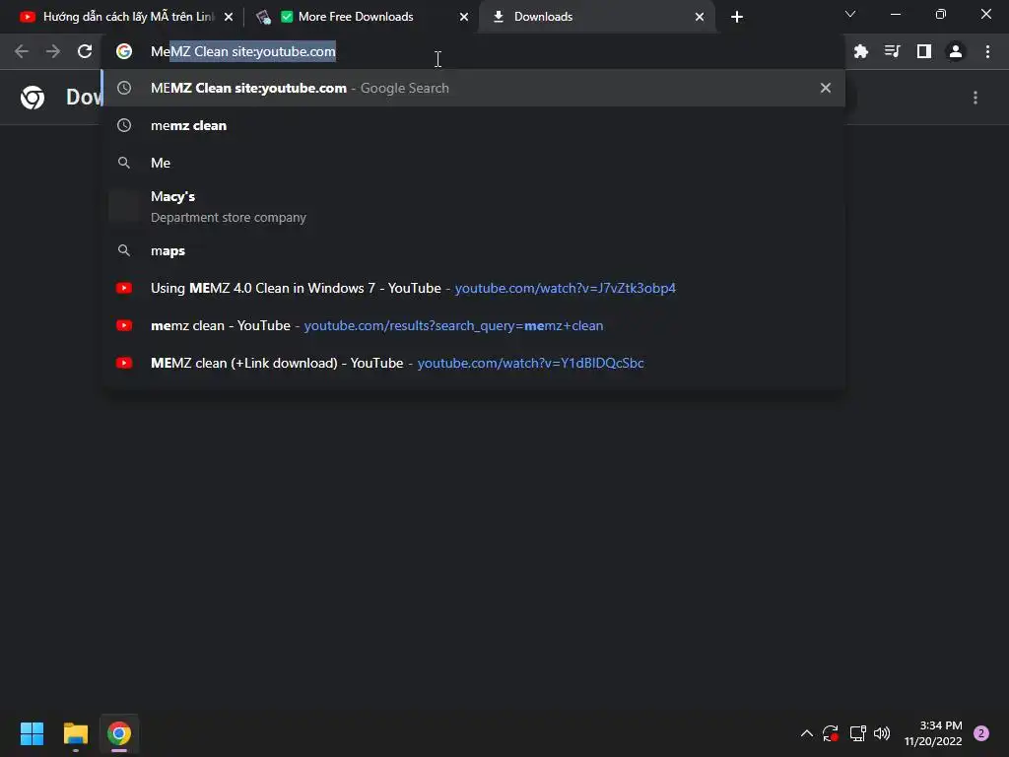Select the MEMZ Clean site:youtube.com Google Search suggestion
The image size is (1009, 757).
click(x=474, y=88)
